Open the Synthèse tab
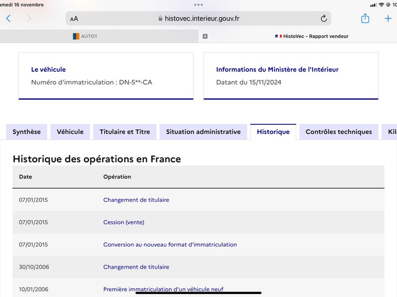Image resolution: width=397 pixels, height=297 pixels. click(27, 132)
